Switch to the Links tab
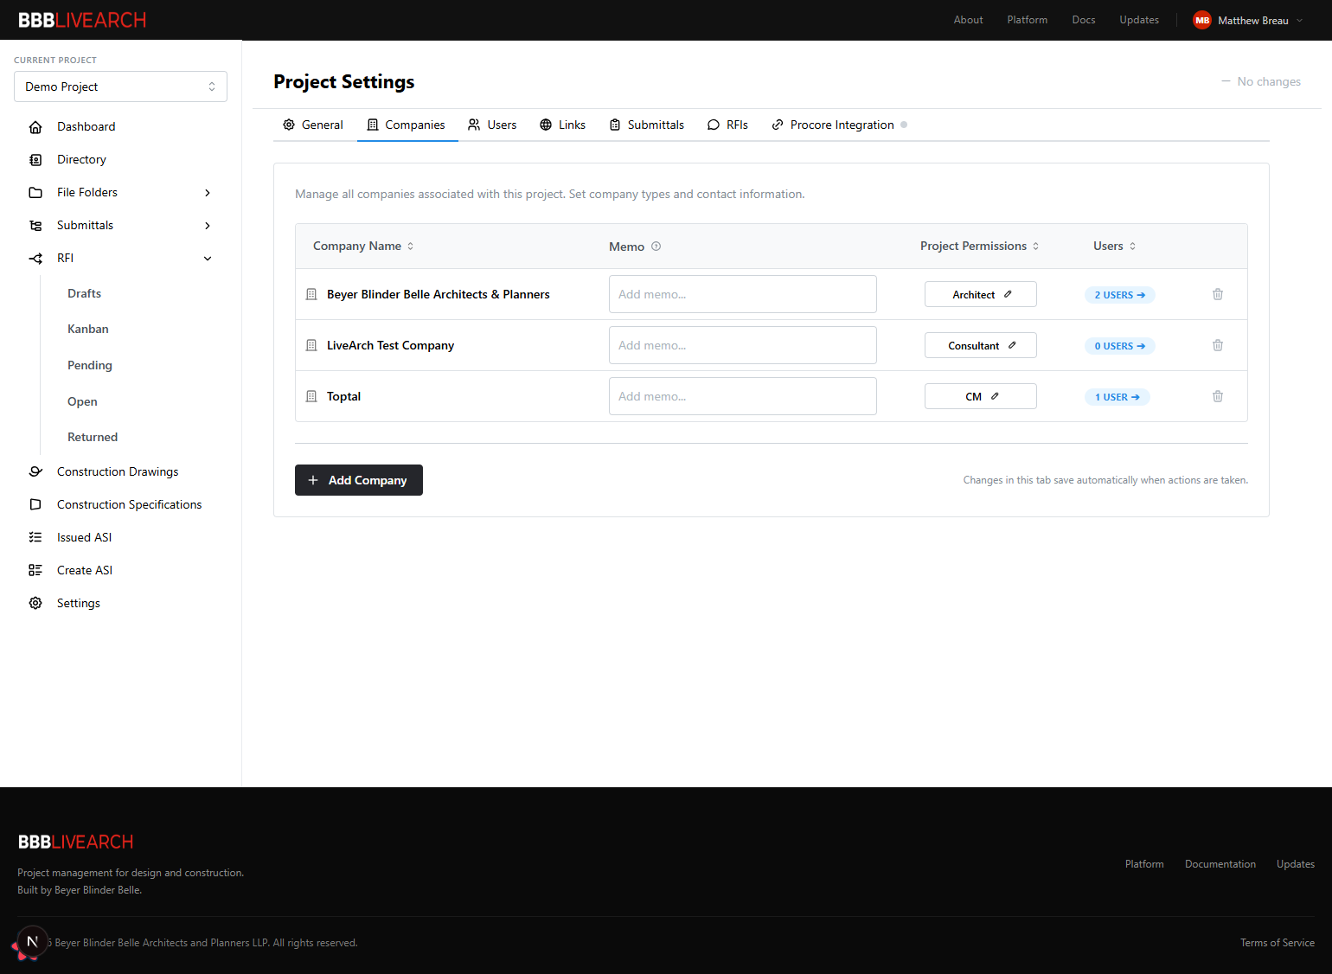The width and height of the screenshot is (1332, 974). pyautogui.click(x=562, y=125)
